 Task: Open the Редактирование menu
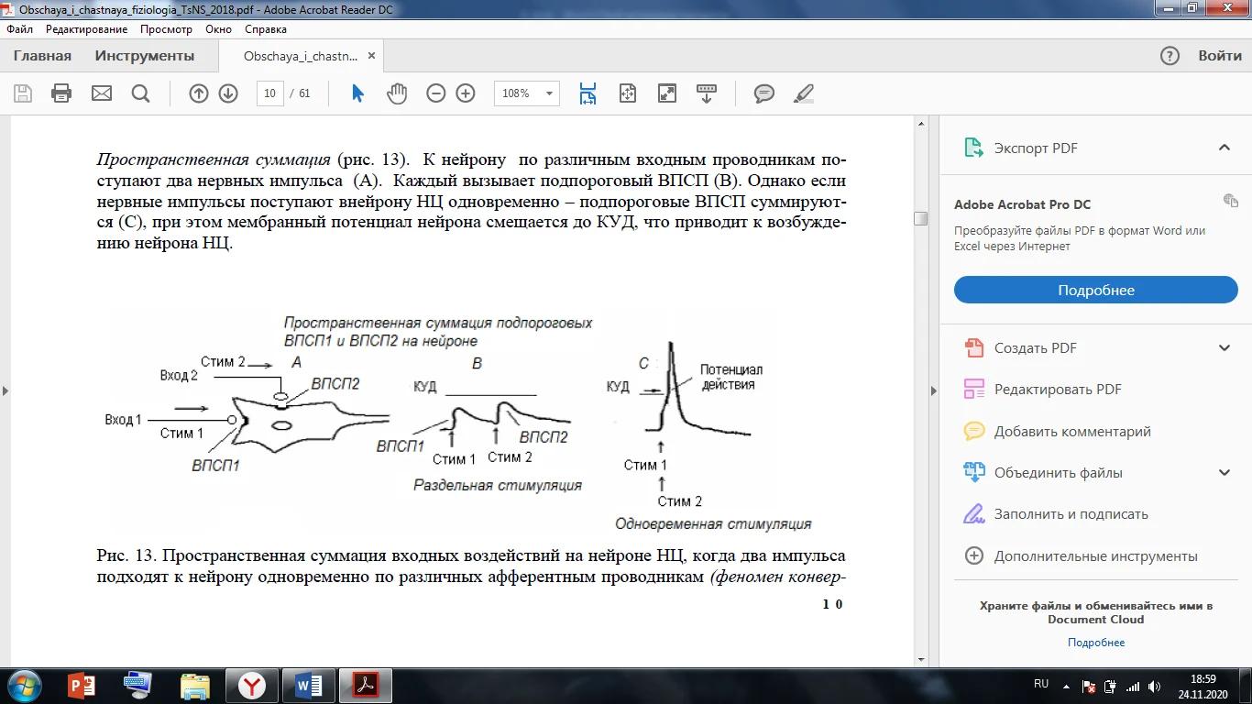87,29
